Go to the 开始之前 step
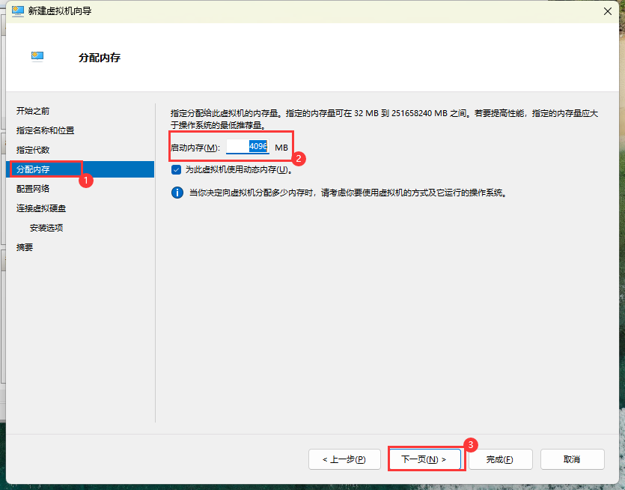Screen dimensions: 625x490 click(33, 111)
